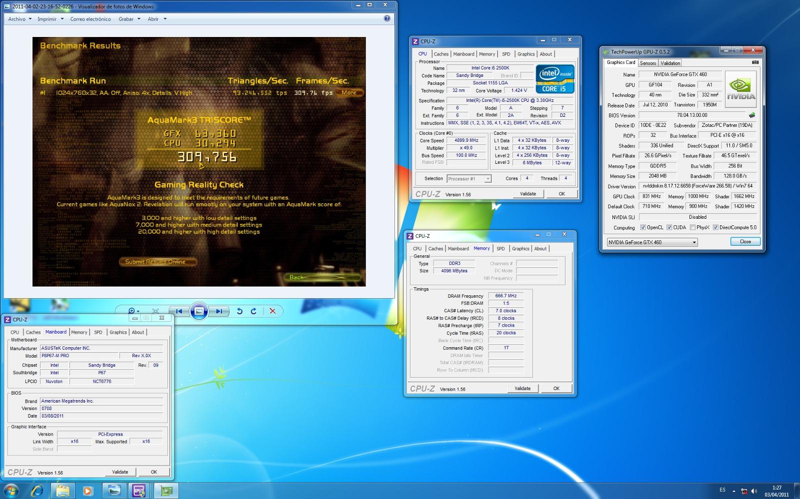Open the SPD tab in CPU window

pyautogui.click(x=506, y=54)
